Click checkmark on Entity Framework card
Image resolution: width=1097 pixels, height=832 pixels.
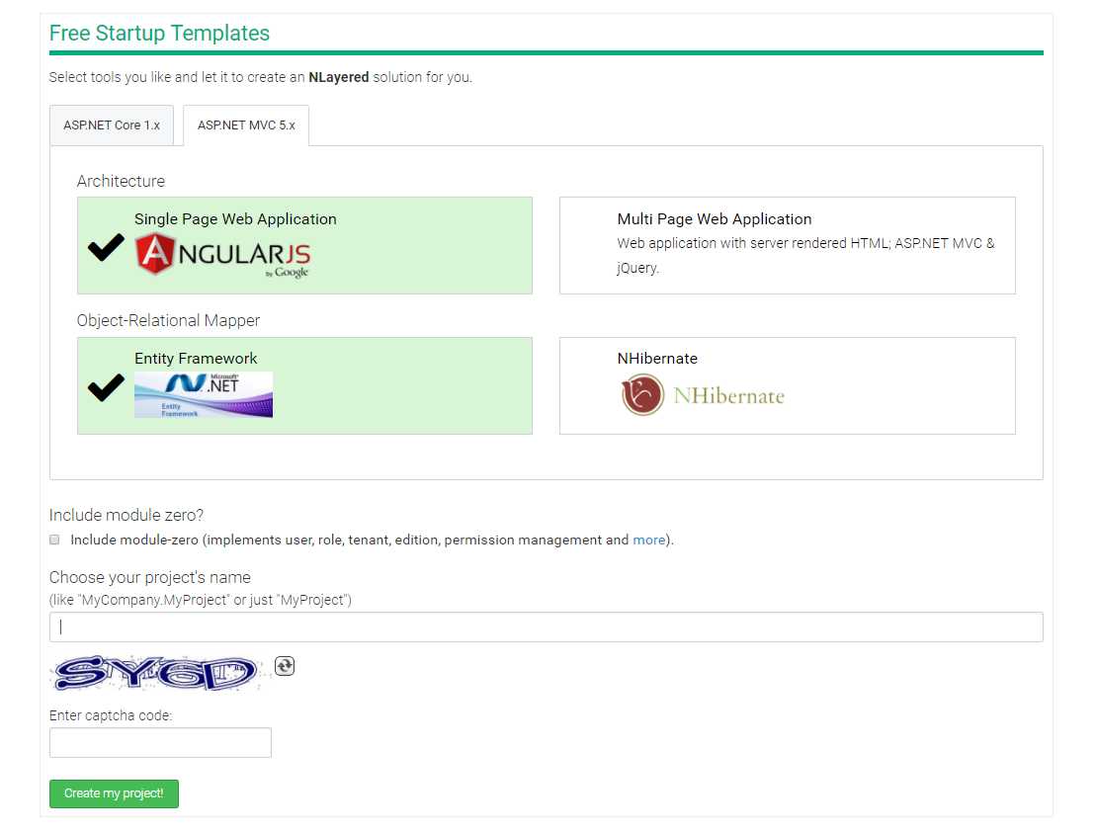coord(106,387)
